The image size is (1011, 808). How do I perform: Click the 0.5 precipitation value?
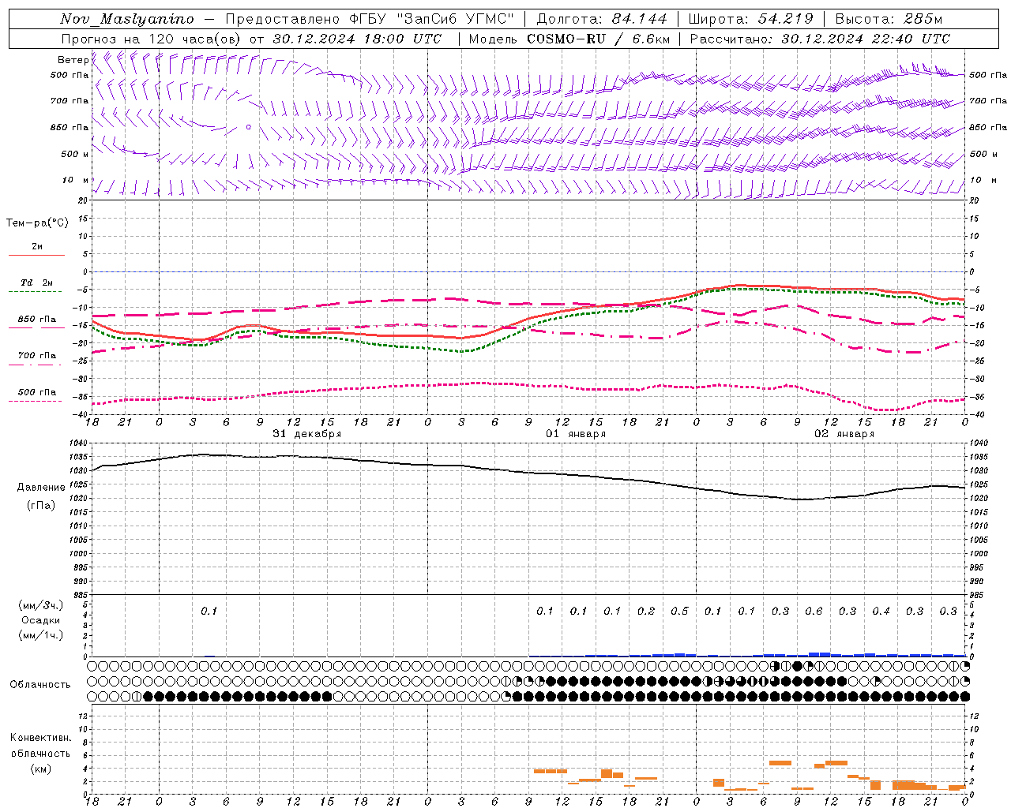click(679, 612)
